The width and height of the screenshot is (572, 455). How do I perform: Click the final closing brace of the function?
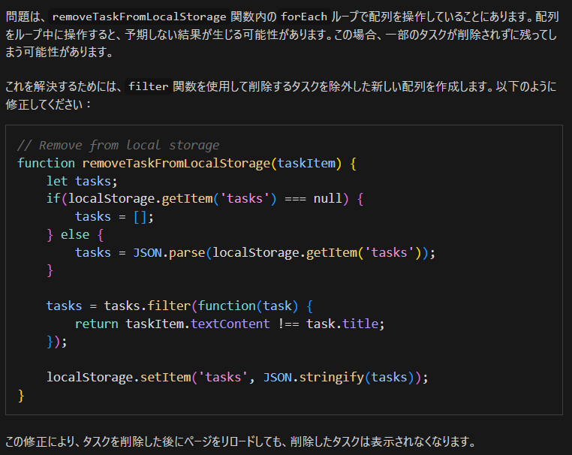21,395
